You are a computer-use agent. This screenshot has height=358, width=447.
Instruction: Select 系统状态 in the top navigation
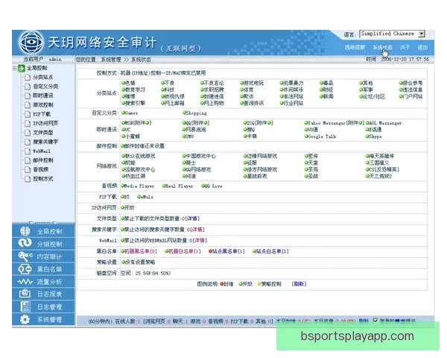382,47
